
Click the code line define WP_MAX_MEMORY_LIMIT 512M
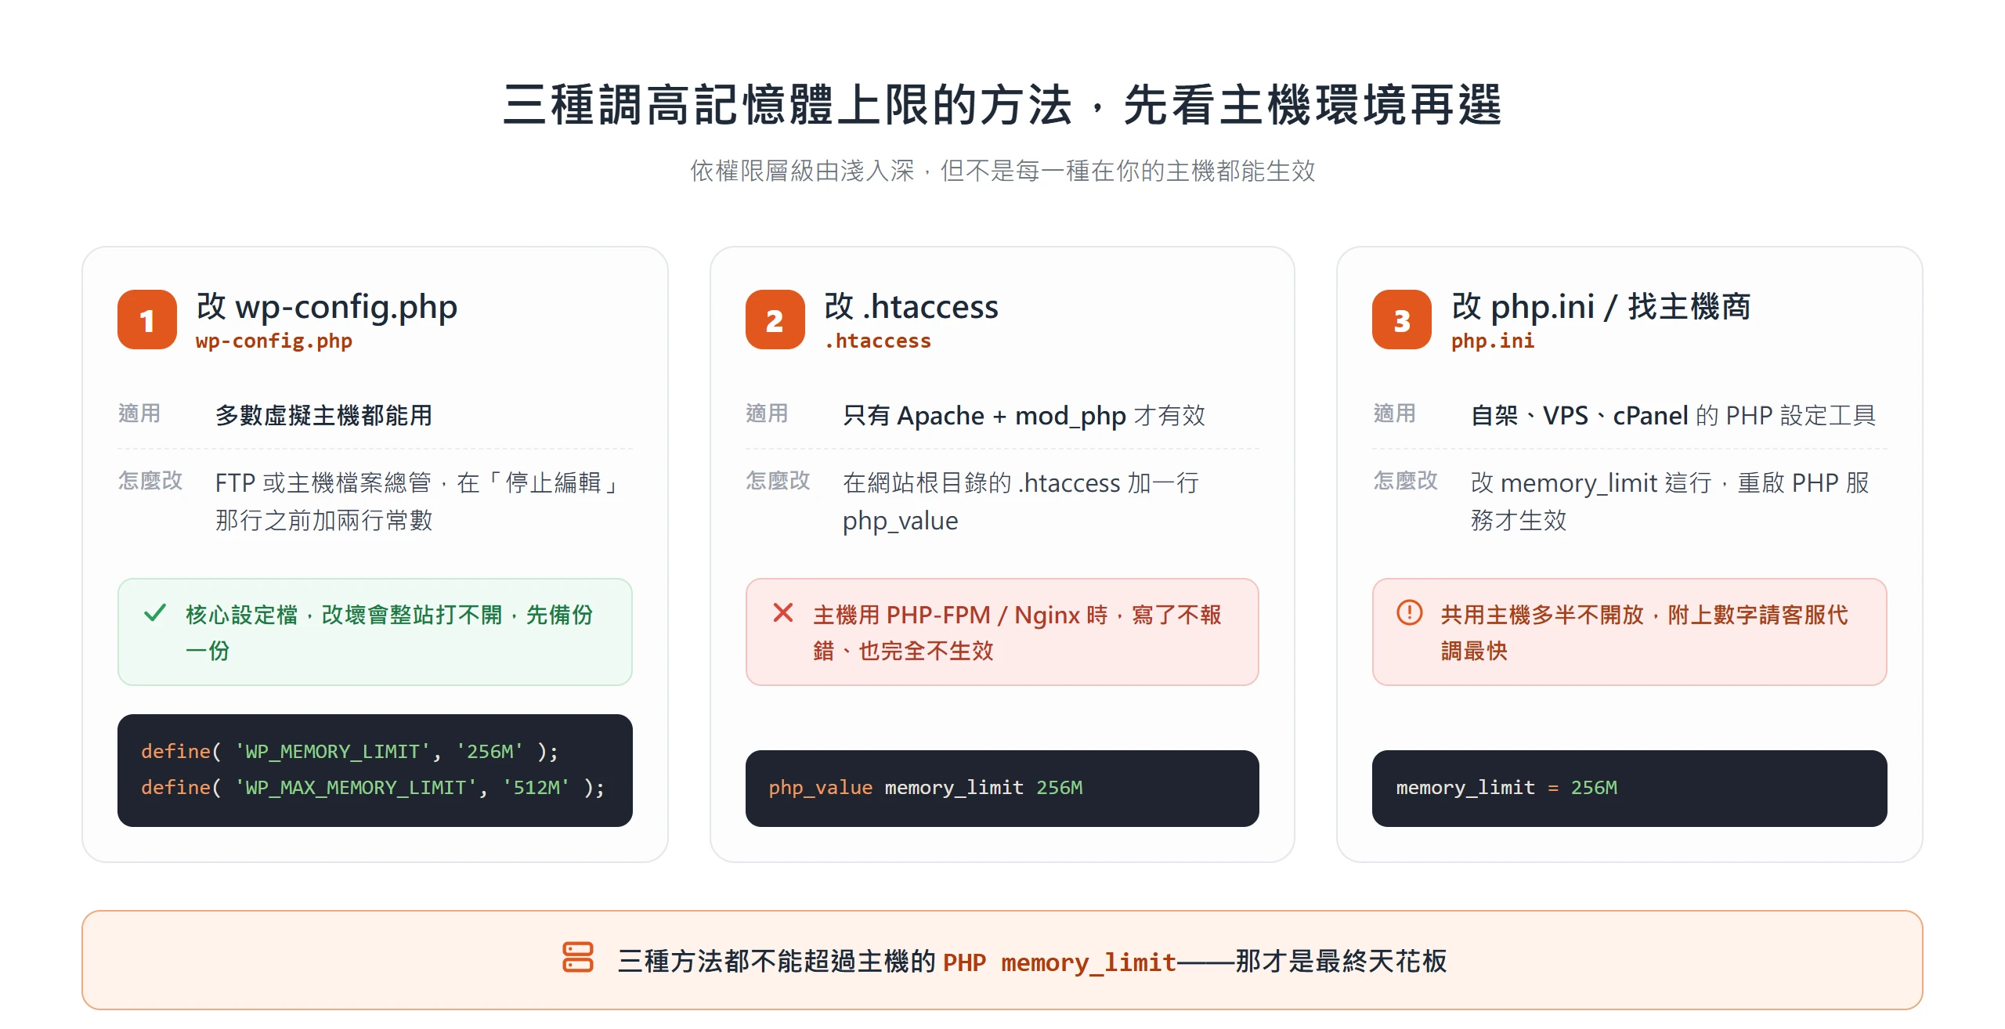(x=374, y=787)
